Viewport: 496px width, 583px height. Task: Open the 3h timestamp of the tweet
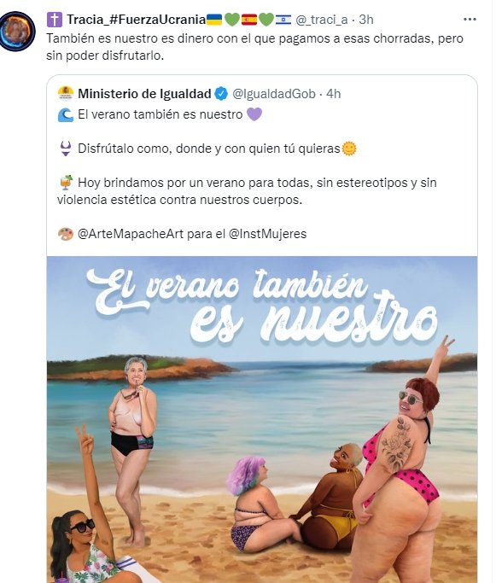pyautogui.click(x=366, y=20)
